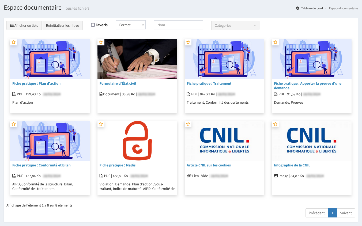Viewport: 362px width, 226px height.
Task: Add Infographie de la CNIL to favorites
Action: (x=275, y=124)
